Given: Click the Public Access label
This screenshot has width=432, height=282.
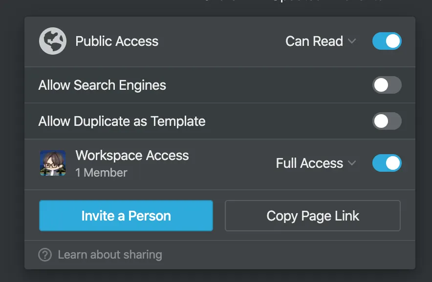Looking at the screenshot, I should 117,41.
